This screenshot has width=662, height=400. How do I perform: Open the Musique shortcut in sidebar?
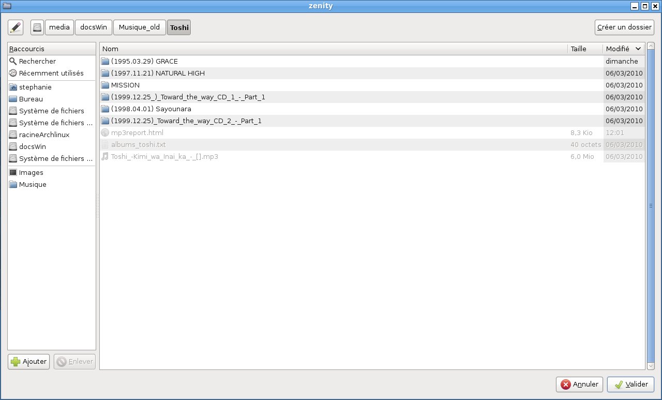(33, 184)
